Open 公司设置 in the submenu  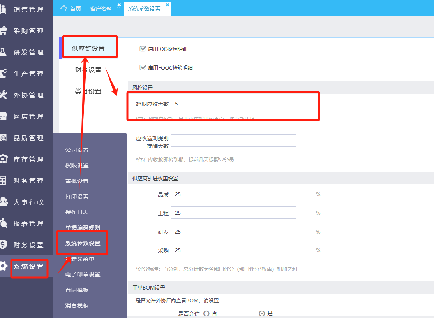[77, 149]
